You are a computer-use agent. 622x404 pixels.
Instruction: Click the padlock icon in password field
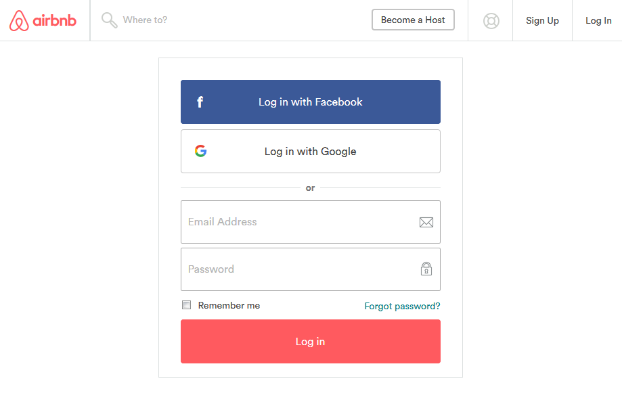[x=426, y=269]
